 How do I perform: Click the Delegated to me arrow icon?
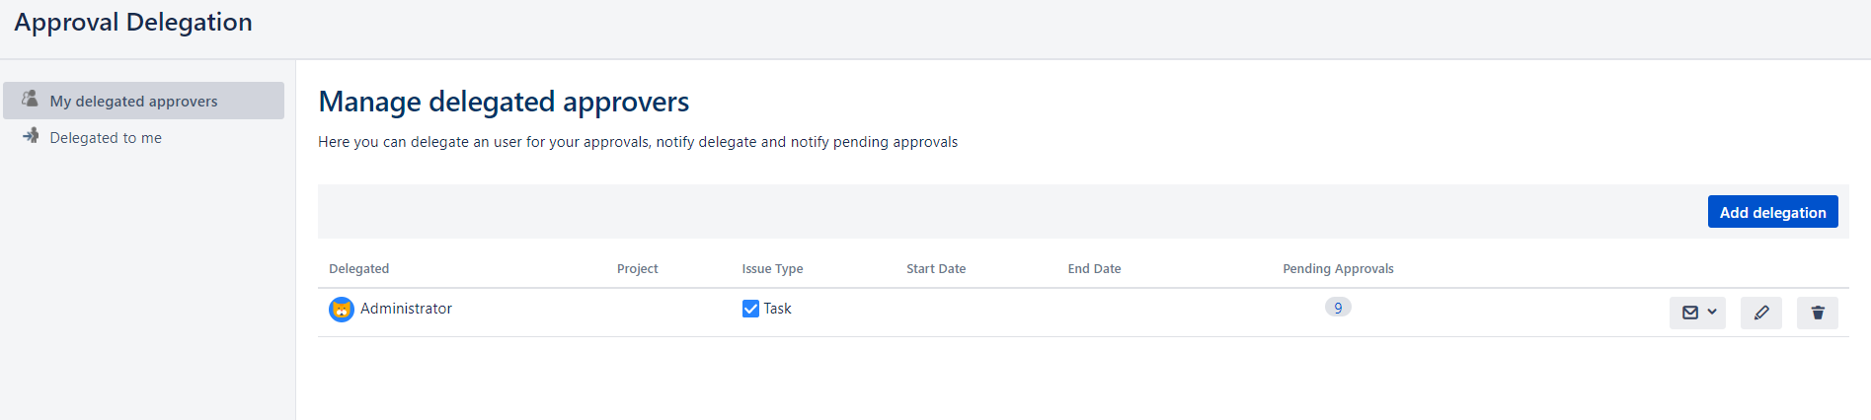[x=31, y=136]
